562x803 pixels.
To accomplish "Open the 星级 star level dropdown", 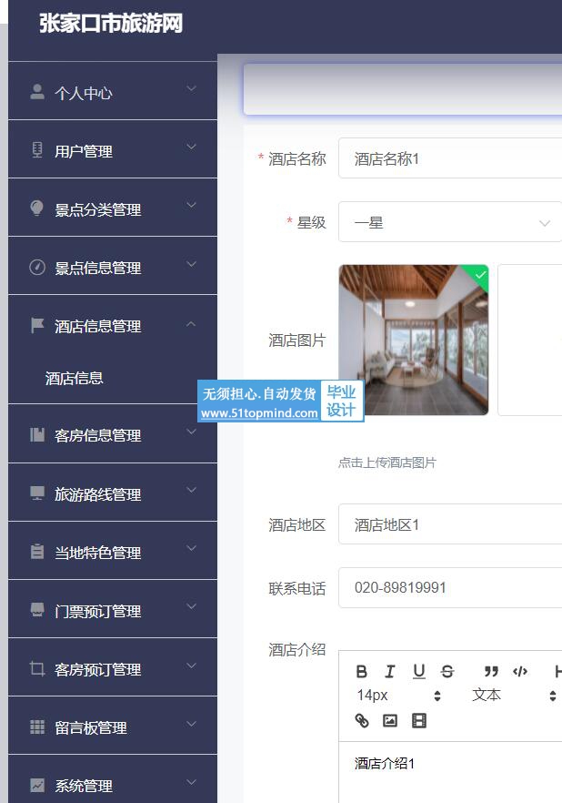I will click(x=450, y=222).
